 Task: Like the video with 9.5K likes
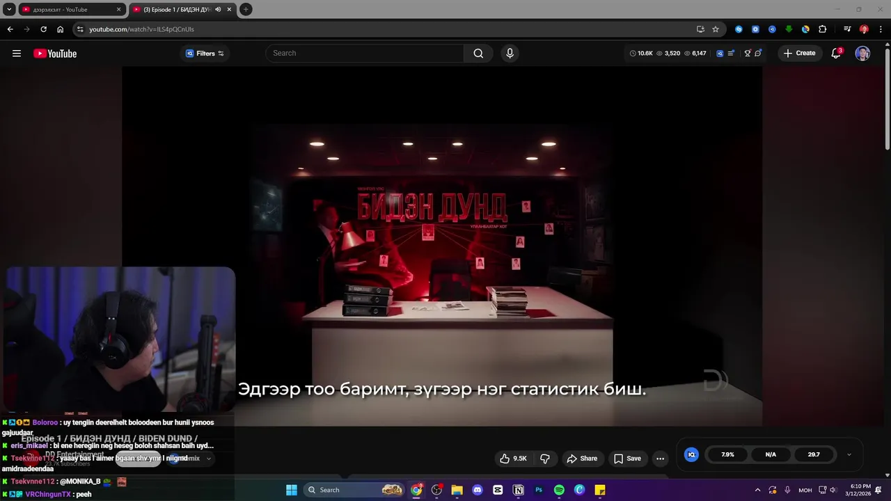513,459
